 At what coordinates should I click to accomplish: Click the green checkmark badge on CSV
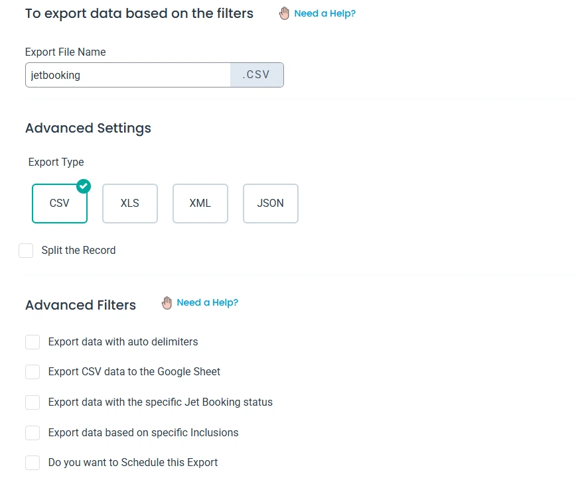click(x=84, y=186)
